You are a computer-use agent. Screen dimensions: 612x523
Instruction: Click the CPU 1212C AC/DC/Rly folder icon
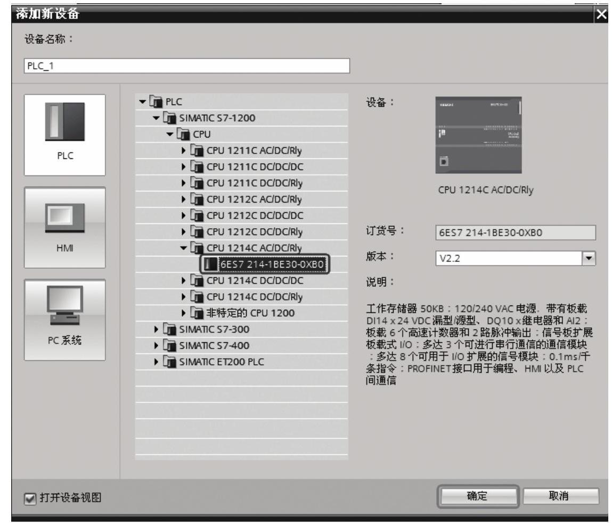[197, 199]
